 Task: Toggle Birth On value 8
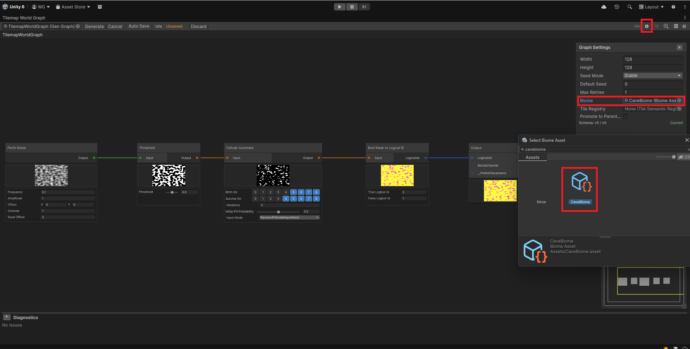click(316, 192)
